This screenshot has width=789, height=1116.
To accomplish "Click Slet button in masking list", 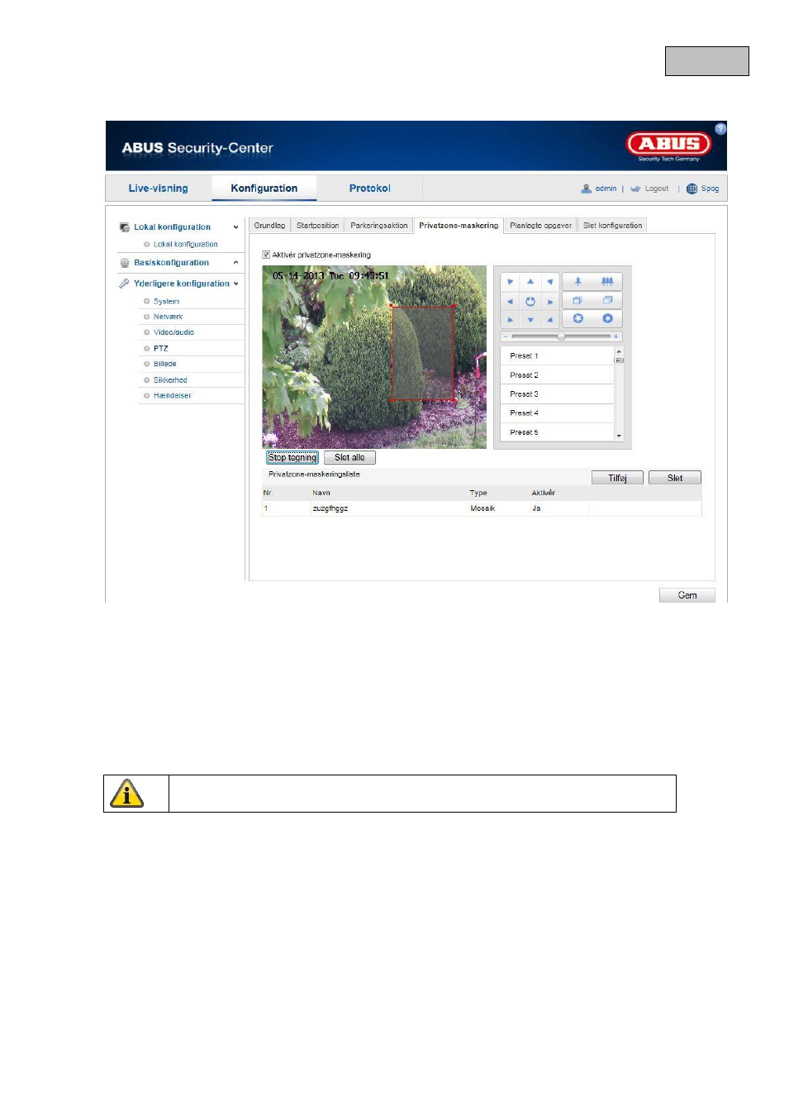I will coord(675,478).
